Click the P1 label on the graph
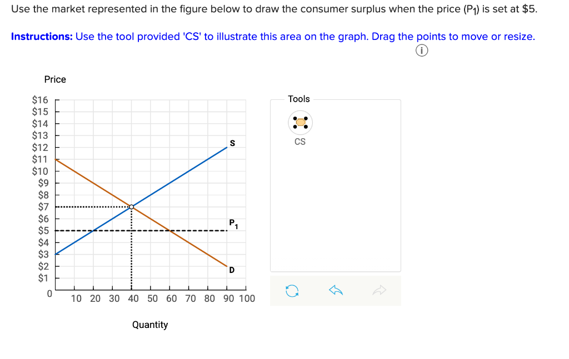This screenshot has width=569, height=359. click(x=231, y=224)
